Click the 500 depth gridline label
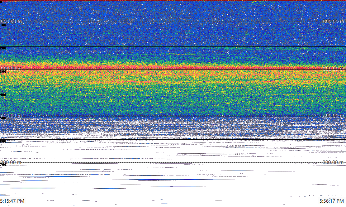This screenshot has width=346, height=207. pos(3,118)
